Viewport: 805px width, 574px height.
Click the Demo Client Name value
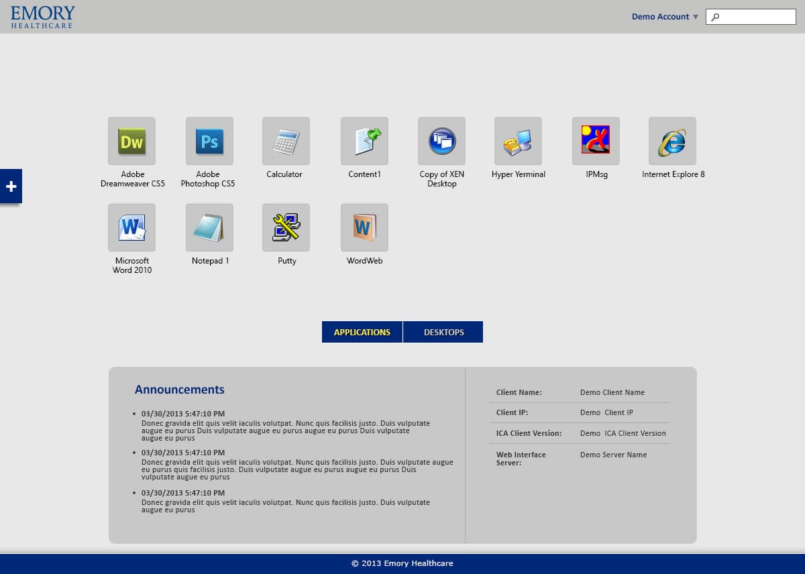click(x=612, y=392)
